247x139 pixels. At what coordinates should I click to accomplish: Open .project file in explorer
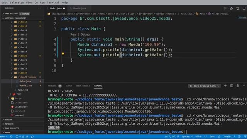[23, 111]
